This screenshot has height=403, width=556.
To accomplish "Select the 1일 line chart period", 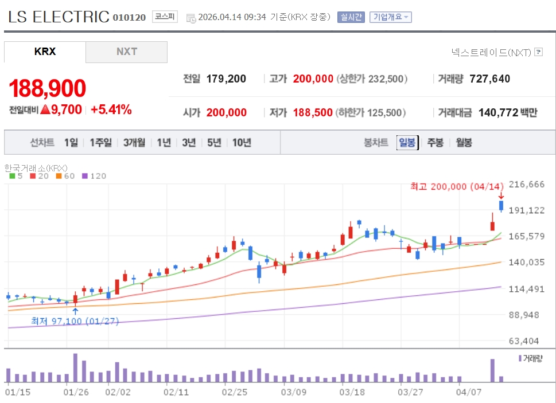I will pyautogui.click(x=71, y=142).
